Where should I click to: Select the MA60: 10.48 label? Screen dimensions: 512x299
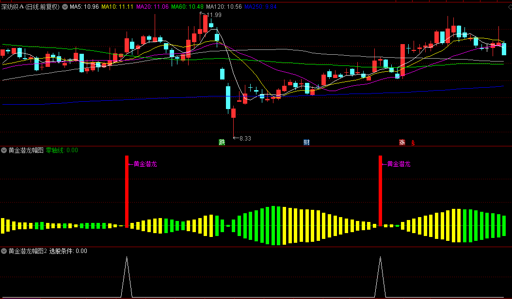tap(188, 6)
